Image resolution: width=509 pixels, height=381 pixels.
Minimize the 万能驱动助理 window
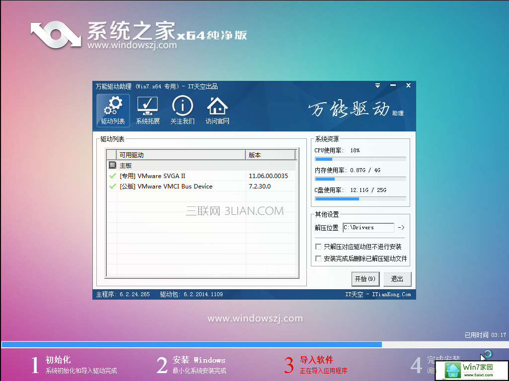(x=393, y=85)
